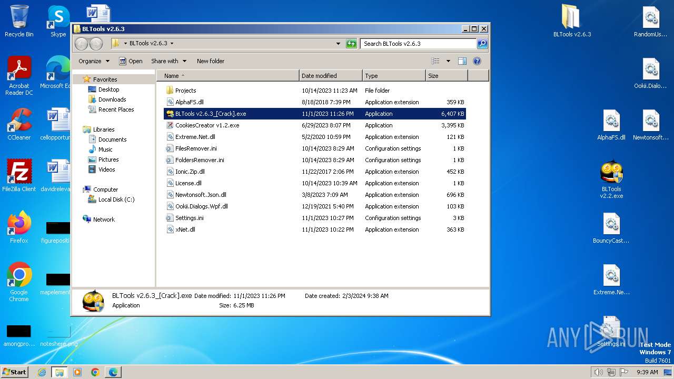Open Explorer help question mark

click(477, 61)
